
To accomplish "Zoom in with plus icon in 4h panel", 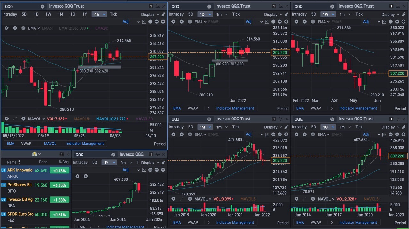I will click(163, 22).
